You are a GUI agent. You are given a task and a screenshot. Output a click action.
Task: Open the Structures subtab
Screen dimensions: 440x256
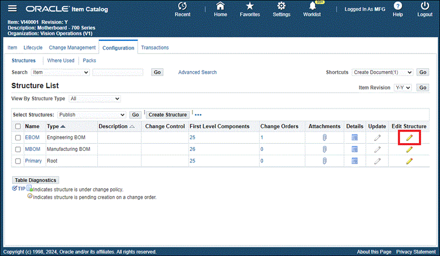(x=24, y=61)
